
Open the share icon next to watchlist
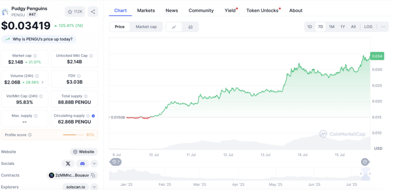(93, 12)
